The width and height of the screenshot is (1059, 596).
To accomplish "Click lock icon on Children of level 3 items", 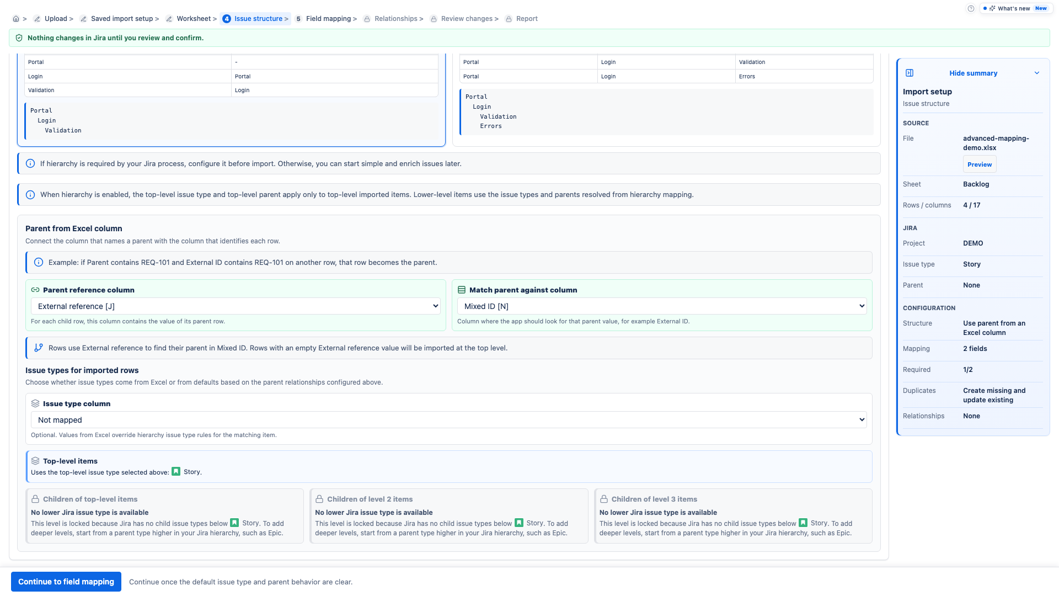I will (x=604, y=499).
